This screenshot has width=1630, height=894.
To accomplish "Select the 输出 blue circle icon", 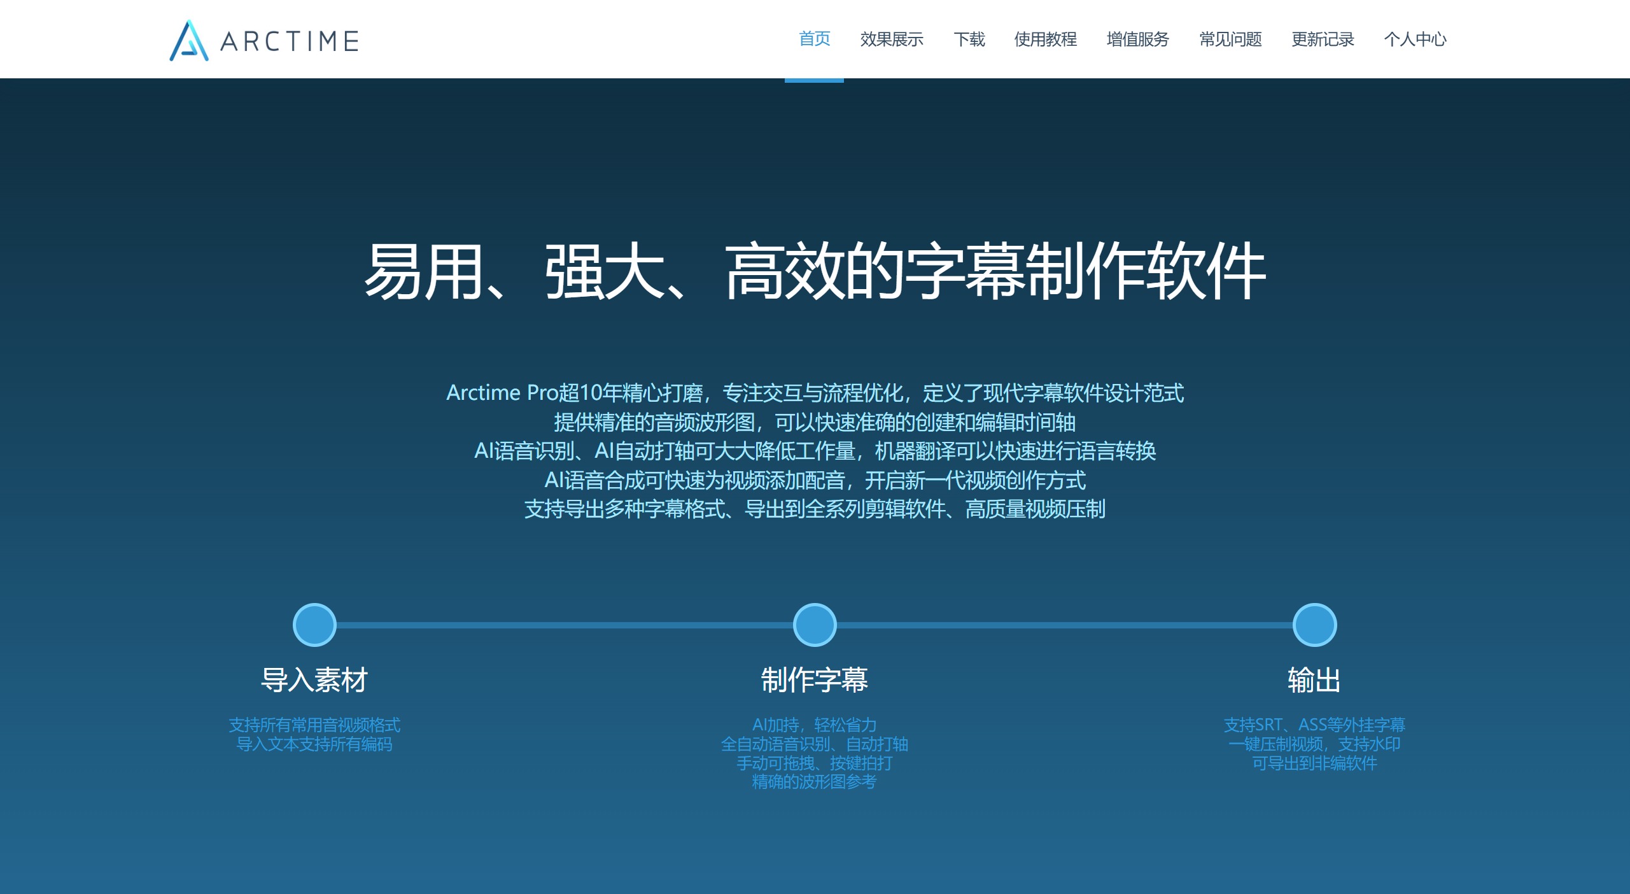I will pyautogui.click(x=1314, y=625).
